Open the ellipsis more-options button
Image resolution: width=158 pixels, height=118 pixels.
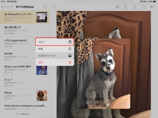(45, 7)
